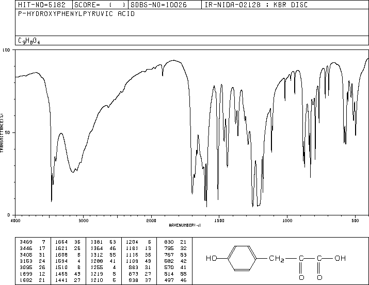The height and width of the screenshot is (285, 369).
Task: Click the 1621 peak value in table
Action: (61, 248)
